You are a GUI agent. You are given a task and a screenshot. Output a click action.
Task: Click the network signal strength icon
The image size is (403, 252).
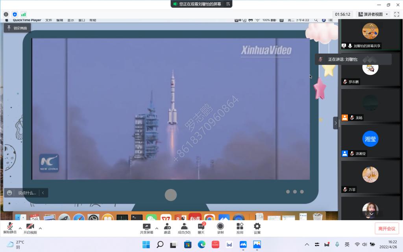[24, 14]
